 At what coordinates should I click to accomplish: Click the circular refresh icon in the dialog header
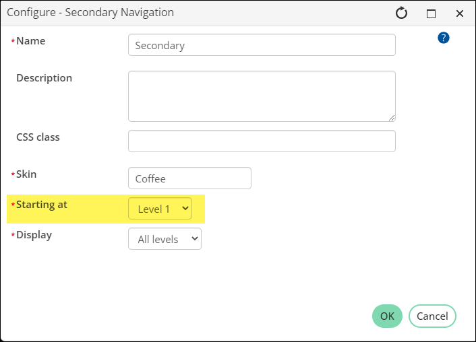pos(401,13)
